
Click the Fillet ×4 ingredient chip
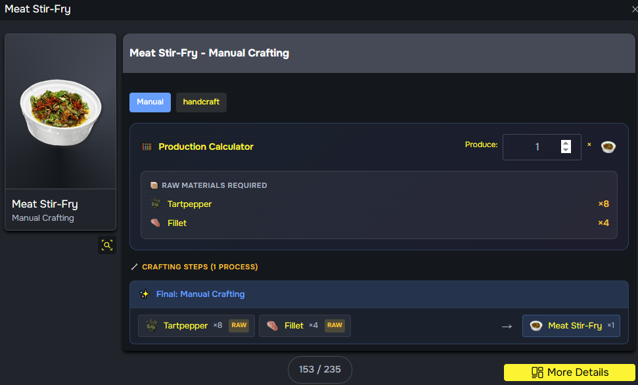tap(305, 326)
